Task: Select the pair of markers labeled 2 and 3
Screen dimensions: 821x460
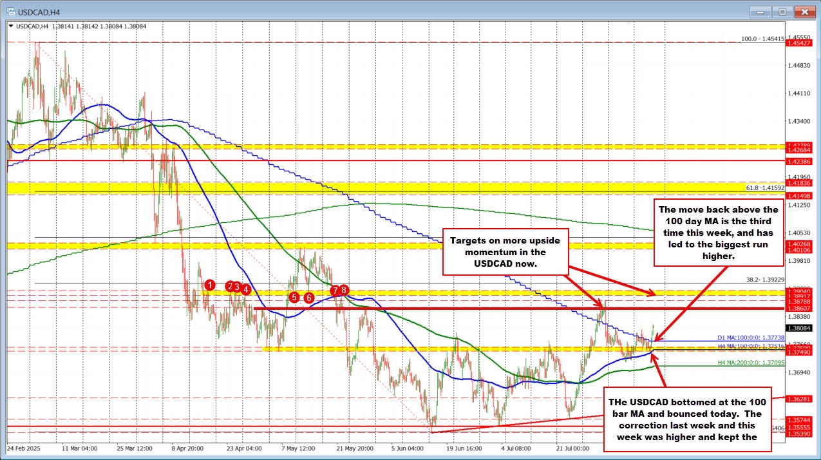Action: [233, 287]
